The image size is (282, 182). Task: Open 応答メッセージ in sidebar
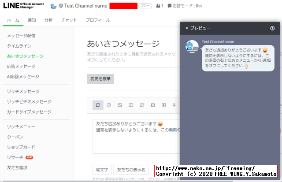click(x=21, y=67)
